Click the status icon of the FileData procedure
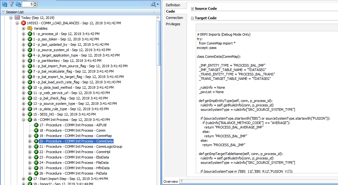 tap(36, 163)
